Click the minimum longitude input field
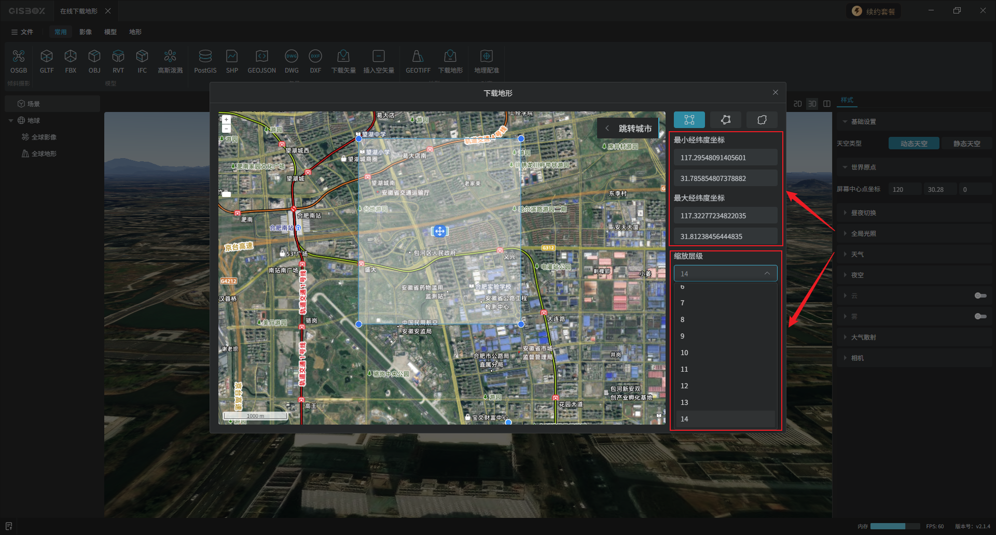Screen dimensions: 996x535 tap(725, 158)
